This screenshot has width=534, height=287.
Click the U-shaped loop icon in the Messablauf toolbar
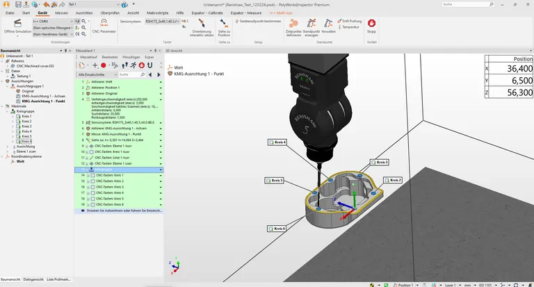[x=150, y=65]
